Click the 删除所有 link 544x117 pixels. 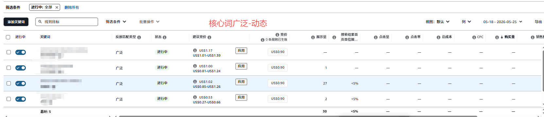[x=72, y=7]
